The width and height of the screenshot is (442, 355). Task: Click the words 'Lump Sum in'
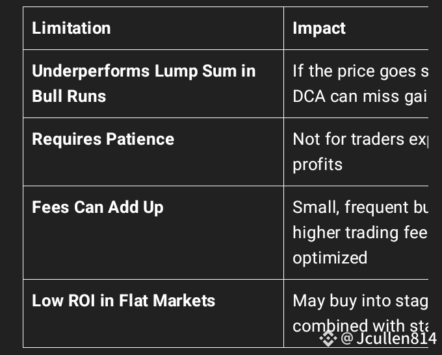205,71
